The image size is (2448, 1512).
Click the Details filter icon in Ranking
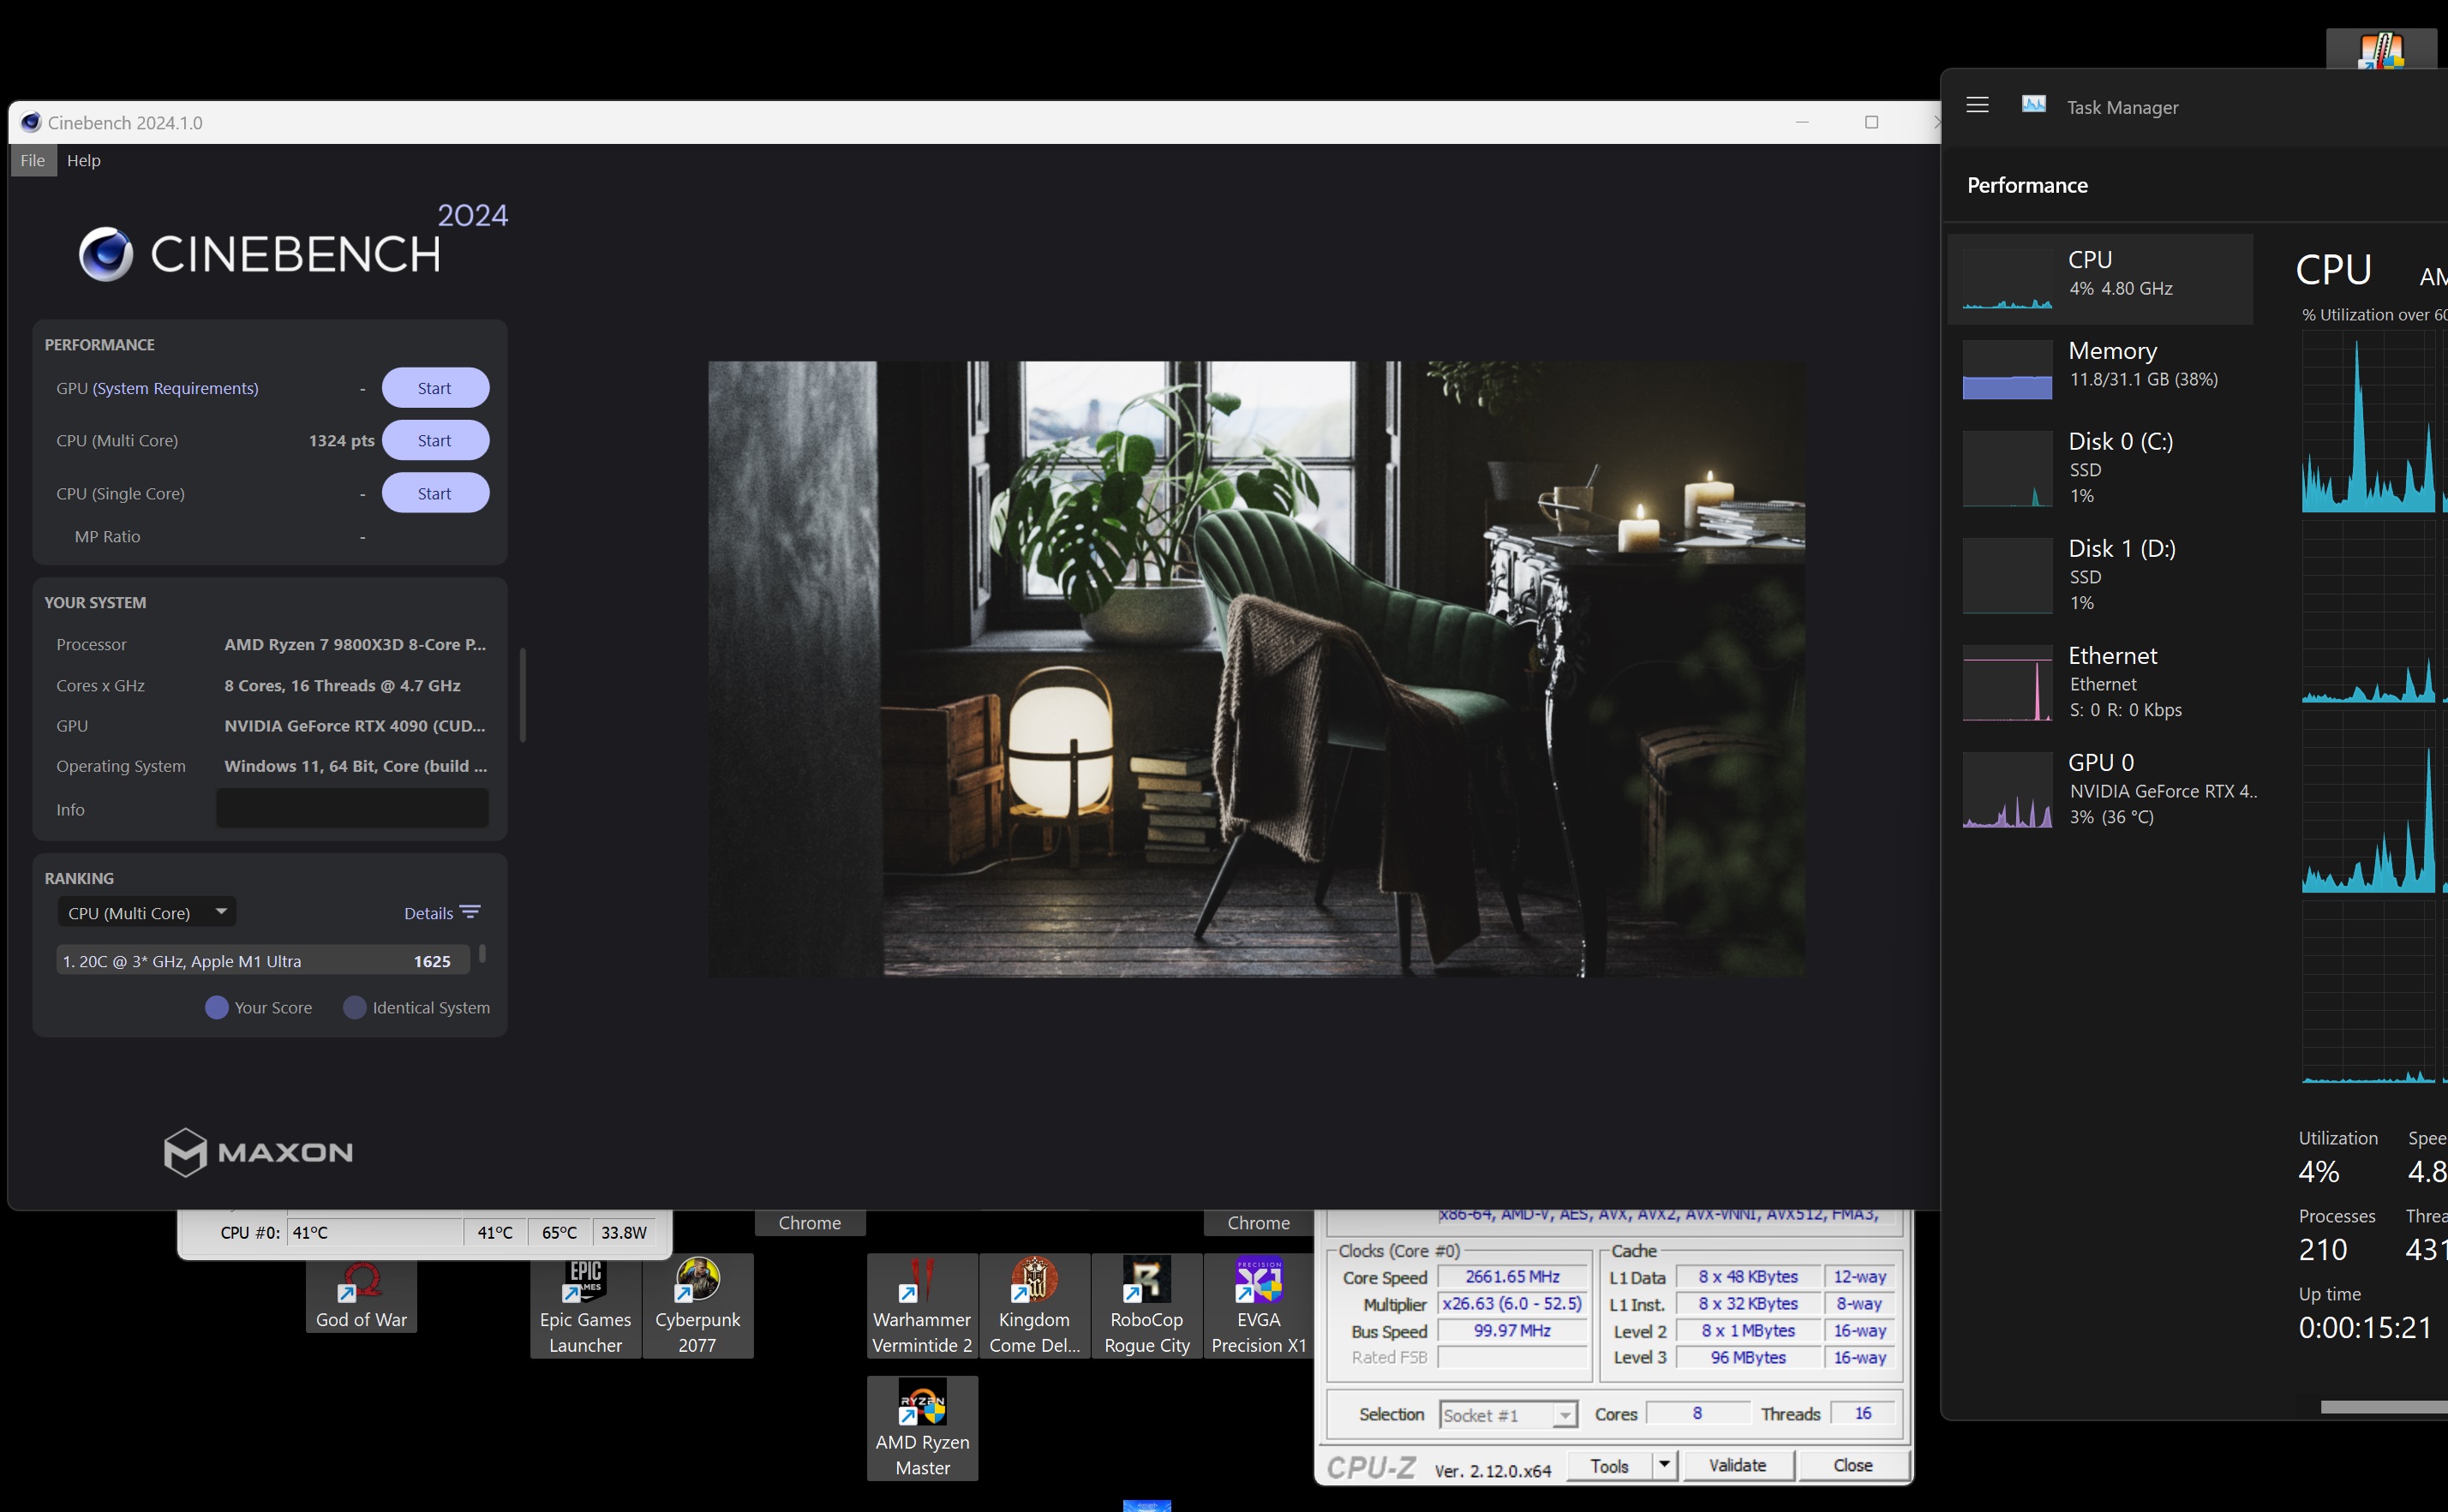coord(470,912)
